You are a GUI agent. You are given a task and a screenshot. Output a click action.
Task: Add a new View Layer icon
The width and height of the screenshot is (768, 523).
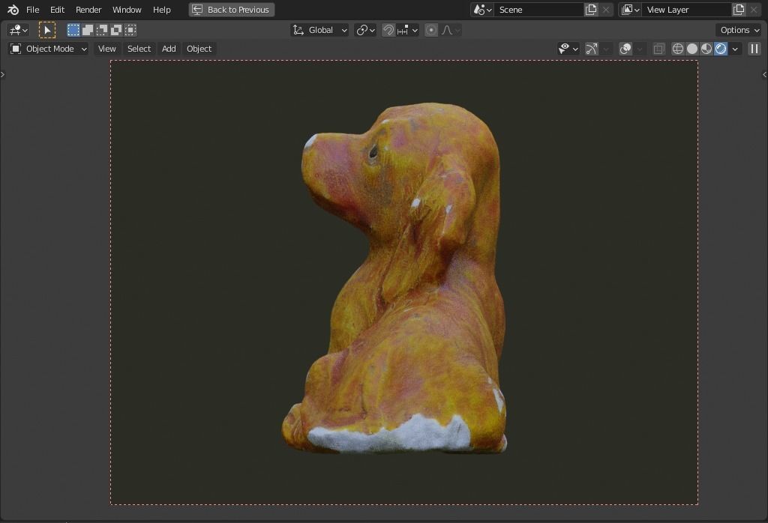(739, 10)
